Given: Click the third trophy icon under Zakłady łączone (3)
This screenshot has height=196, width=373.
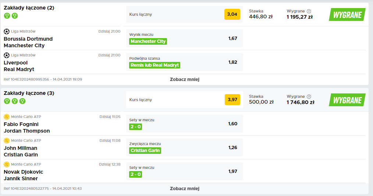Looking at the screenshot, I should (22, 101).
